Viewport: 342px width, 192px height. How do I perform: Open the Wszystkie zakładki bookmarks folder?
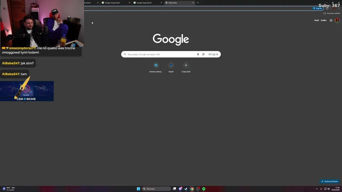click(x=332, y=13)
